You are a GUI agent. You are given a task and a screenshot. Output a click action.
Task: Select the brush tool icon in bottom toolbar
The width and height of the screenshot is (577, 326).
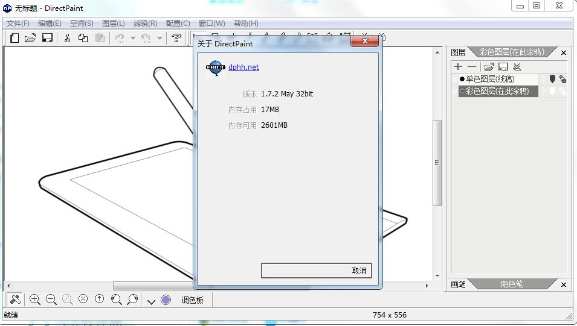15,299
